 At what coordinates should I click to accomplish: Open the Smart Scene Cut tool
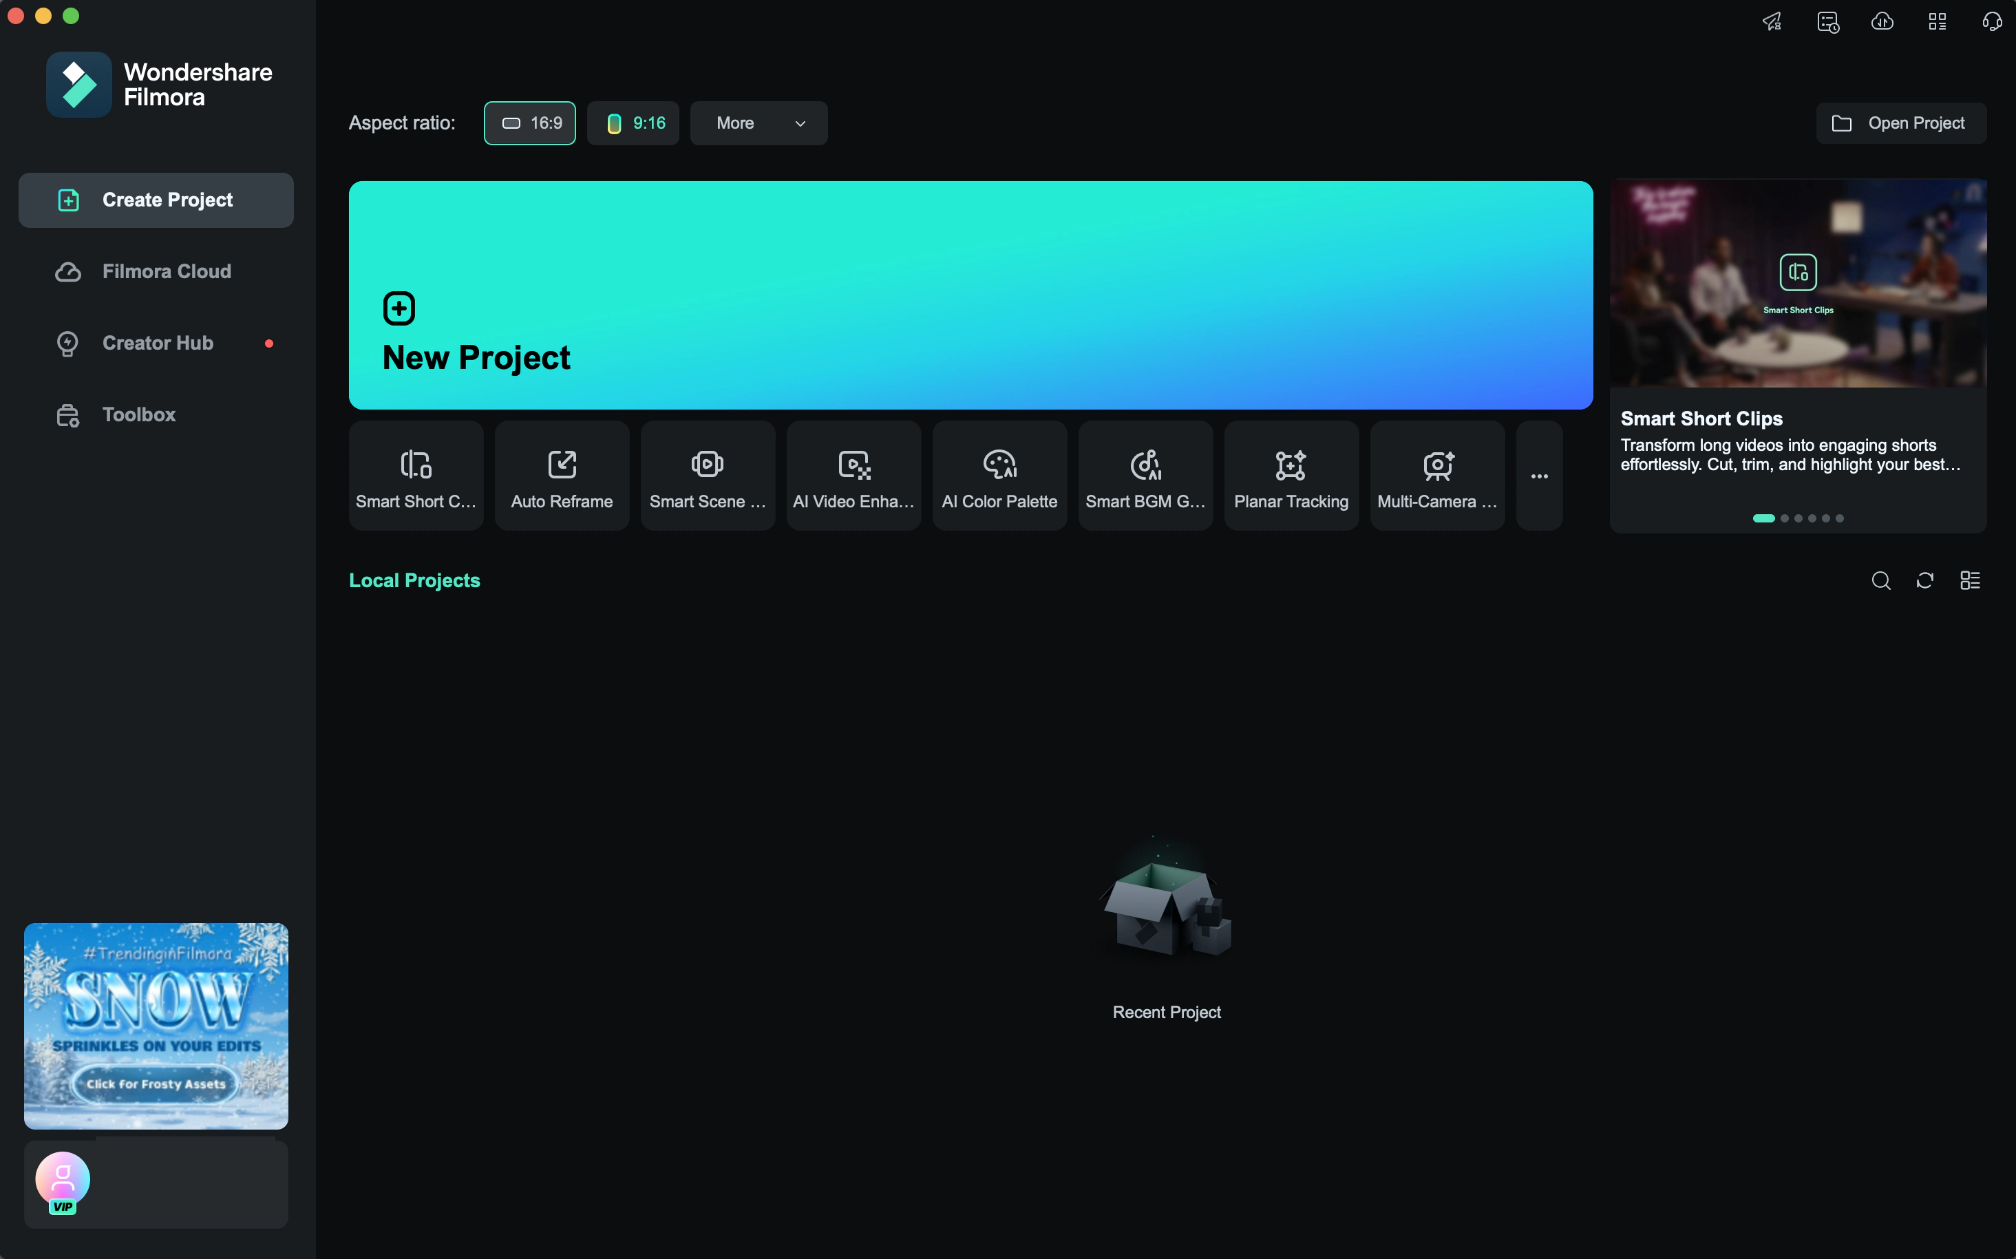tap(708, 476)
